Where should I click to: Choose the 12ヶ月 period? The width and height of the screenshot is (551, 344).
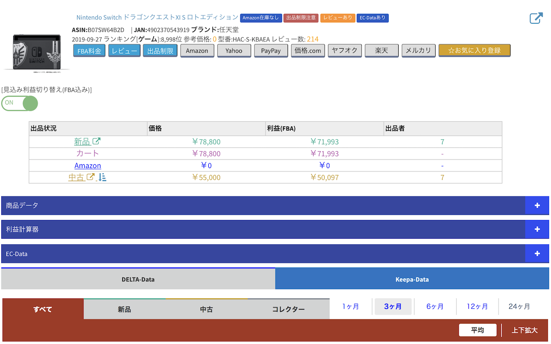[477, 307]
